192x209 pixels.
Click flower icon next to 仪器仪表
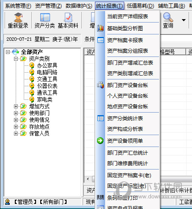[32, 86]
